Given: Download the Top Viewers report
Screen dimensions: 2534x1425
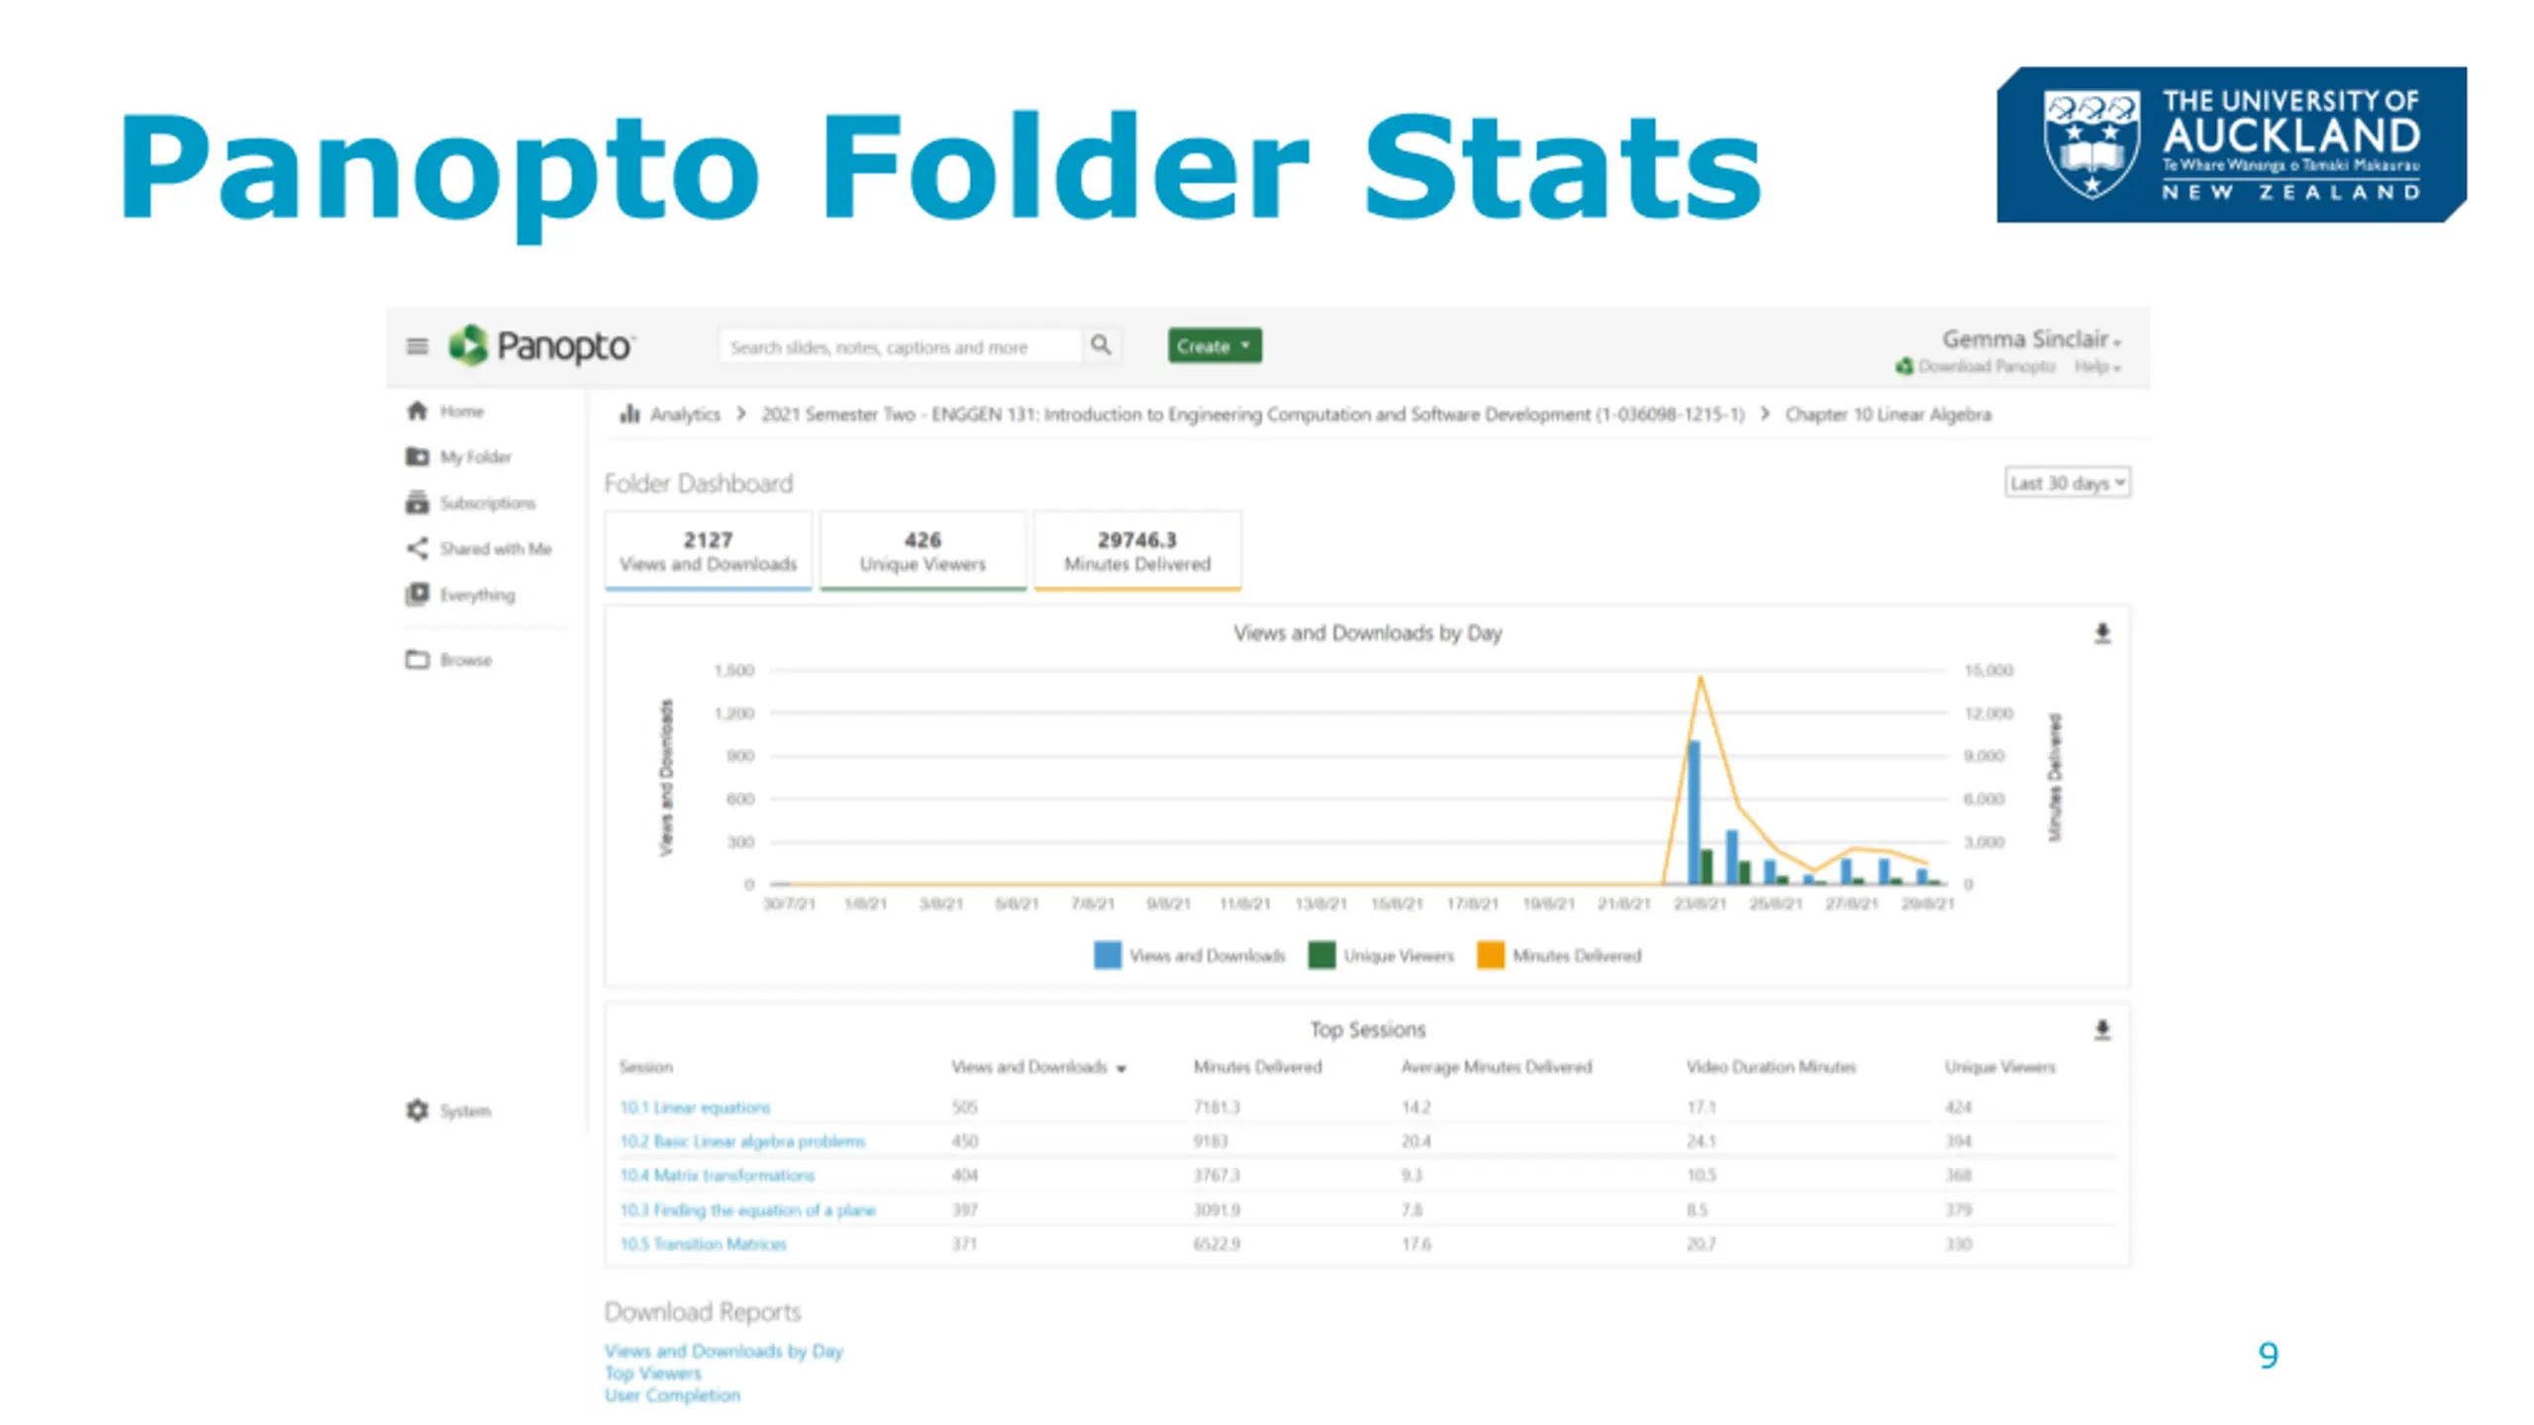Looking at the screenshot, I should click(652, 1373).
